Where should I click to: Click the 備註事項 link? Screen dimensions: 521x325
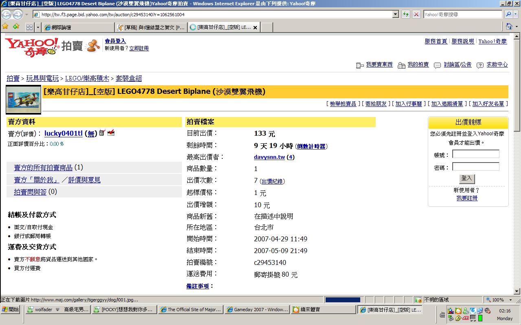click(197, 286)
